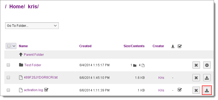The height and width of the screenshot is (100, 218).
Task: Toggle the select-all checkbox in header
Action: click(x=9, y=46)
